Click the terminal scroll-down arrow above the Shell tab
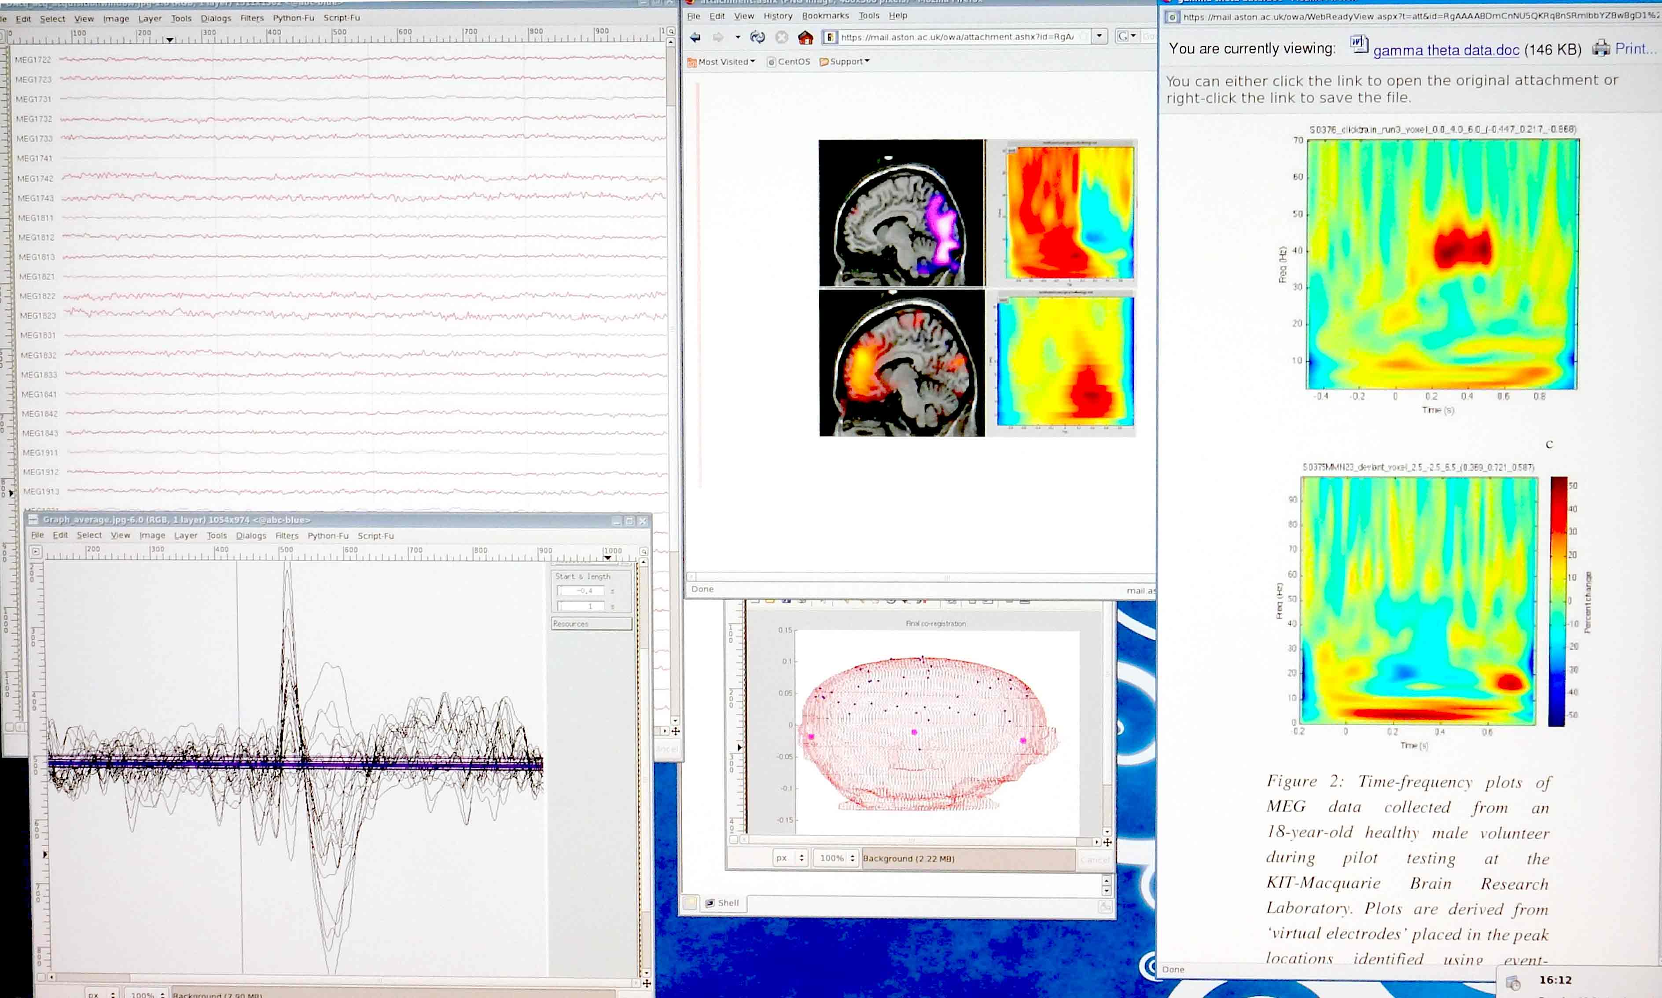This screenshot has width=1662, height=998. [1107, 891]
